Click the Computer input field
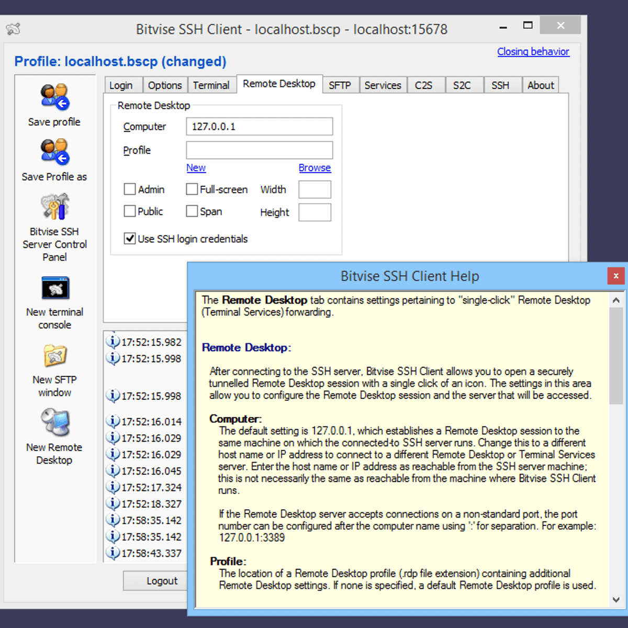The image size is (628, 628). tap(260, 127)
